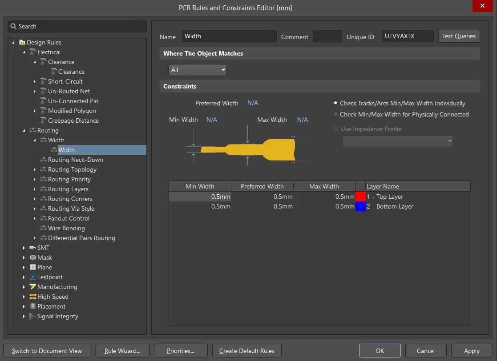The width and height of the screenshot is (497, 361).
Task: Expand the Short-Circuit node
Action: (x=35, y=82)
